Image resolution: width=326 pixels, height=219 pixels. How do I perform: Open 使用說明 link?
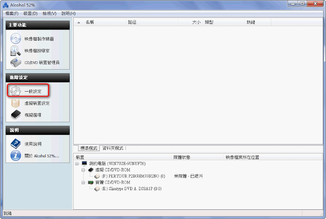click(33, 144)
